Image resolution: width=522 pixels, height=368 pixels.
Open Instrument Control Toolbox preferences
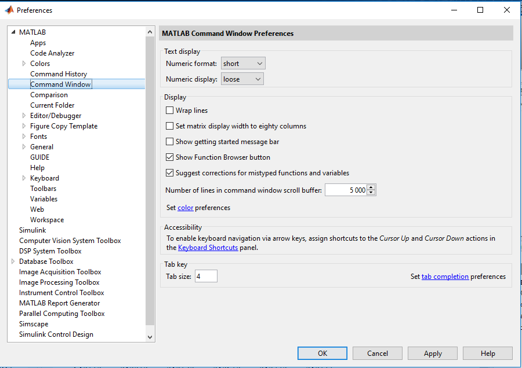pos(61,293)
